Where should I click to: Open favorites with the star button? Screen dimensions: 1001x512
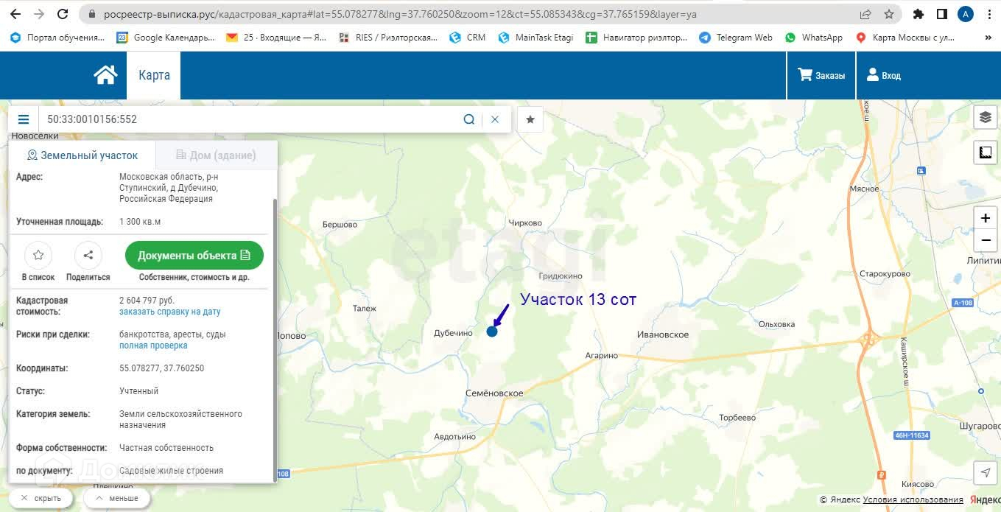(x=530, y=119)
